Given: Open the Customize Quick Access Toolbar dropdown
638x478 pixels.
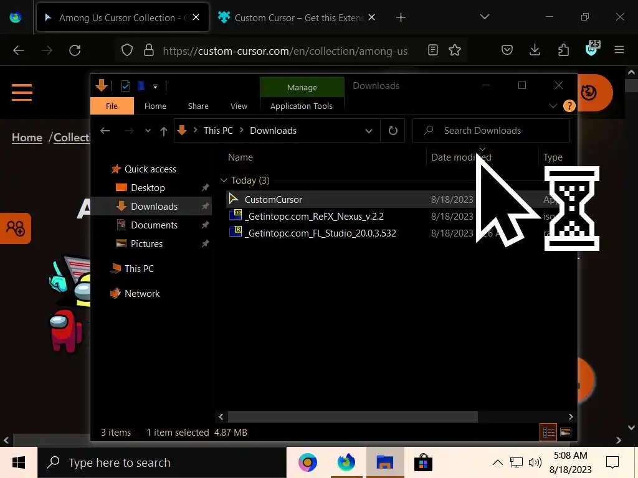Looking at the screenshot, I should click(x=155, y=86).
